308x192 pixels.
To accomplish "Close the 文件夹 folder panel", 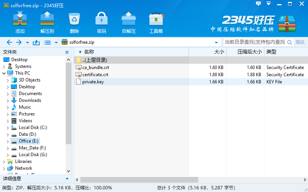I will click(67, 52).
